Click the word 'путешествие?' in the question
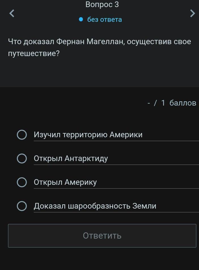Image resolution: width=199 pixels, height=270 pixels. 34,53
